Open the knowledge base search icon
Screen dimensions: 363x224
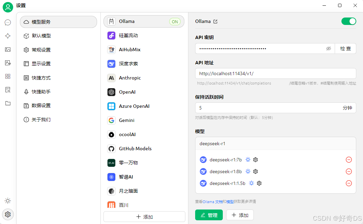point(8,90)
